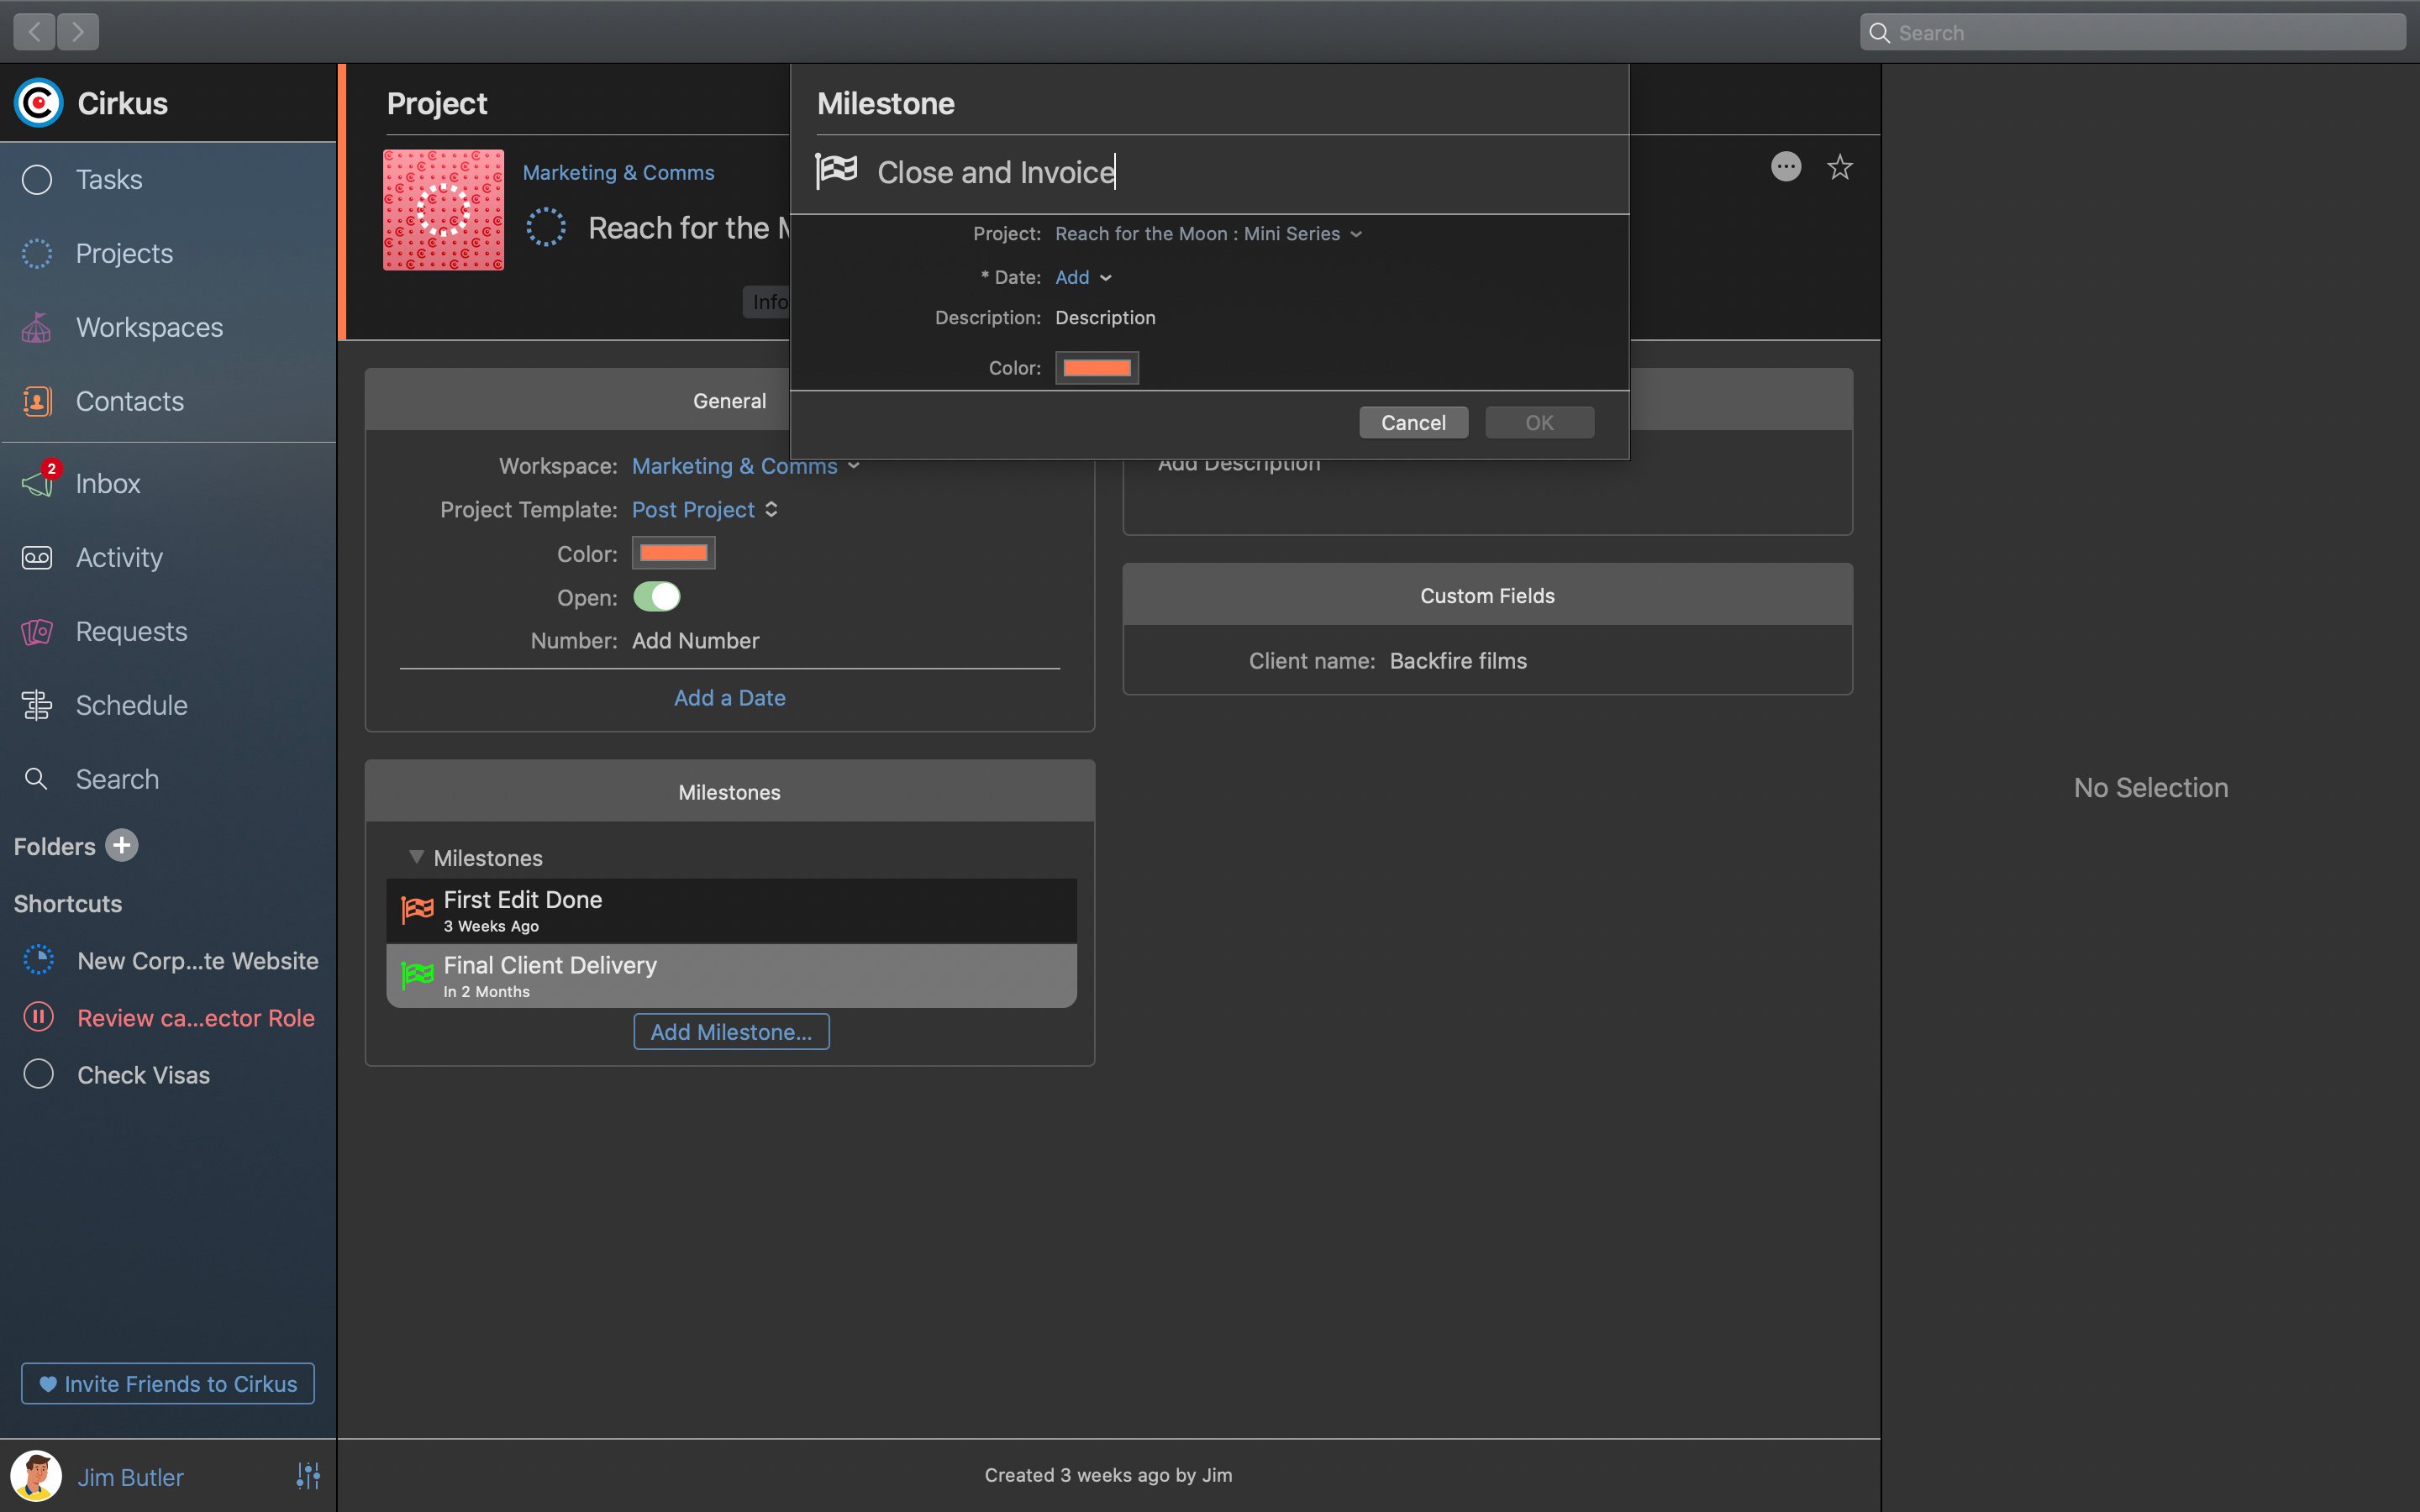Change Project Template Post Project selector
The height and width of the screenshot is (1512, 2420).
tap(704, 510)
